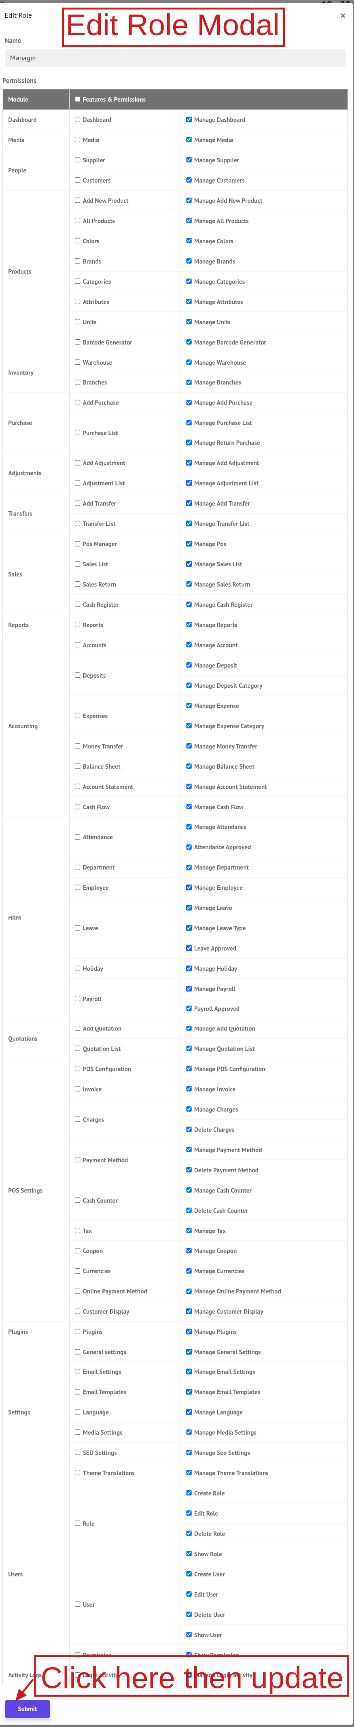Check the Payroll feature checkbox
354x1727 pixels.
coord(78,998)
